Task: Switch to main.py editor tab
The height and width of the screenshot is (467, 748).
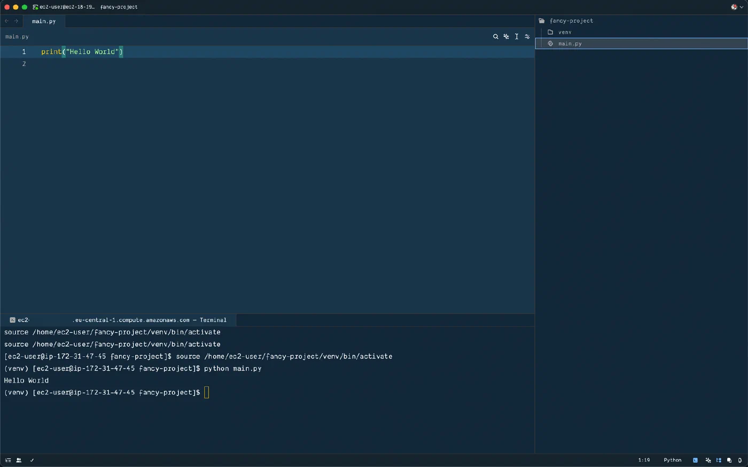Action: (44, 21)
